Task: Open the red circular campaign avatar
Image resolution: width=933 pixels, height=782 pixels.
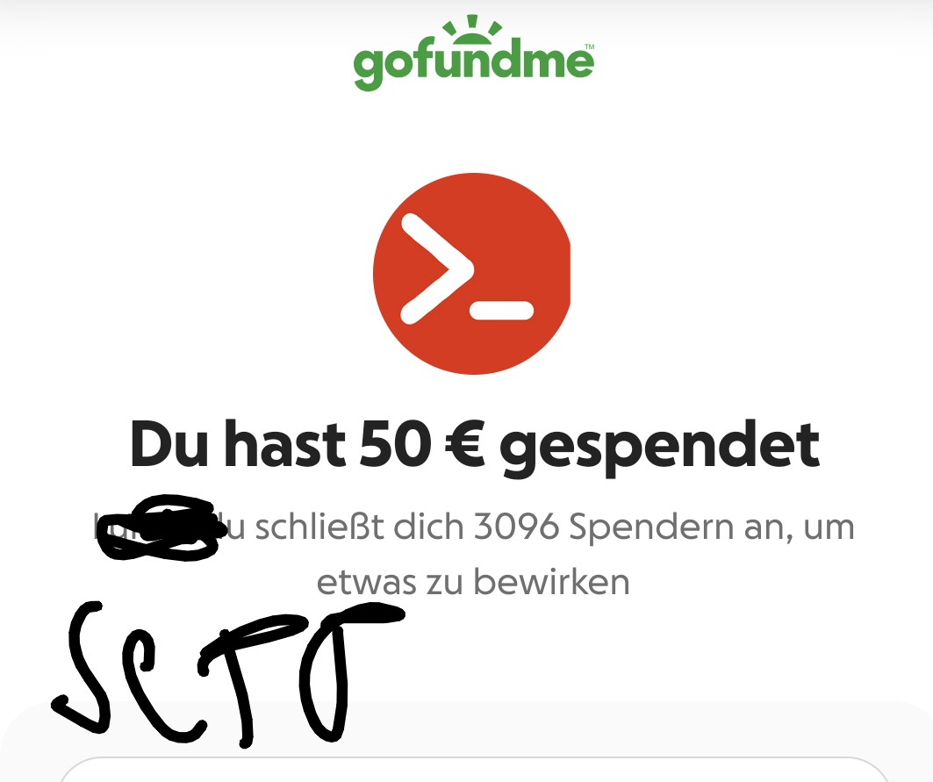Action: pyautogui.click(x=472, y=274)
